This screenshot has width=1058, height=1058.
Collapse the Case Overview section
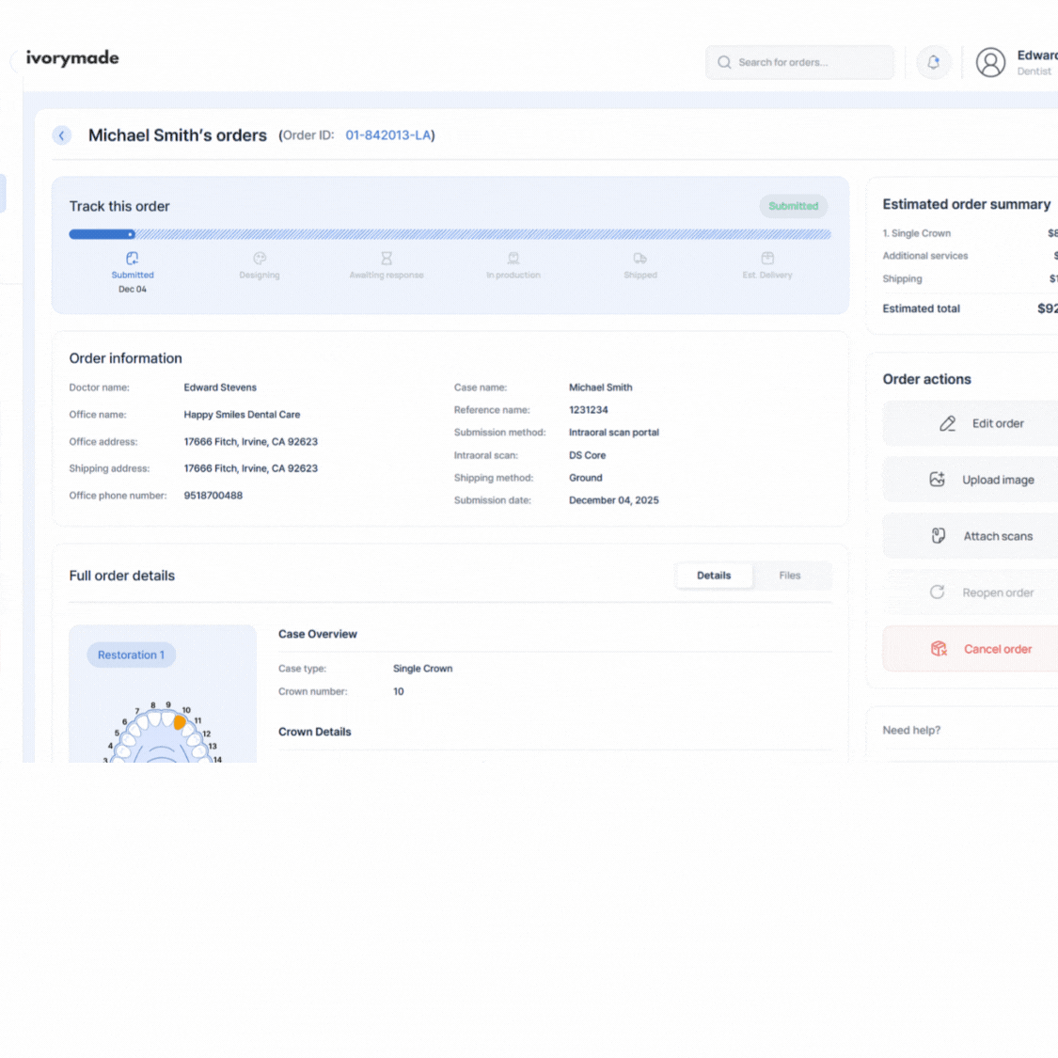[x=318, y=634]
